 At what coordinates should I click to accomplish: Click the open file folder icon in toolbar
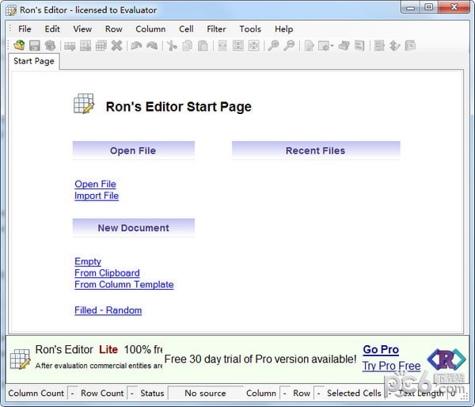19,46
